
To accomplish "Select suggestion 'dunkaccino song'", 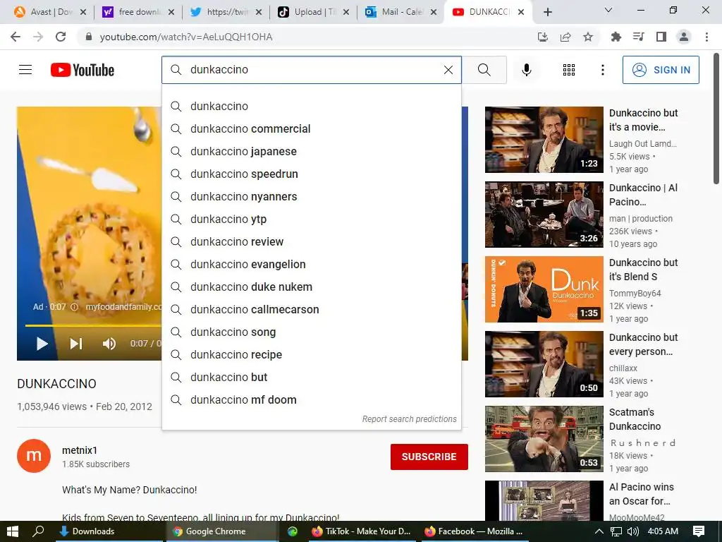I will click(312, 332).
